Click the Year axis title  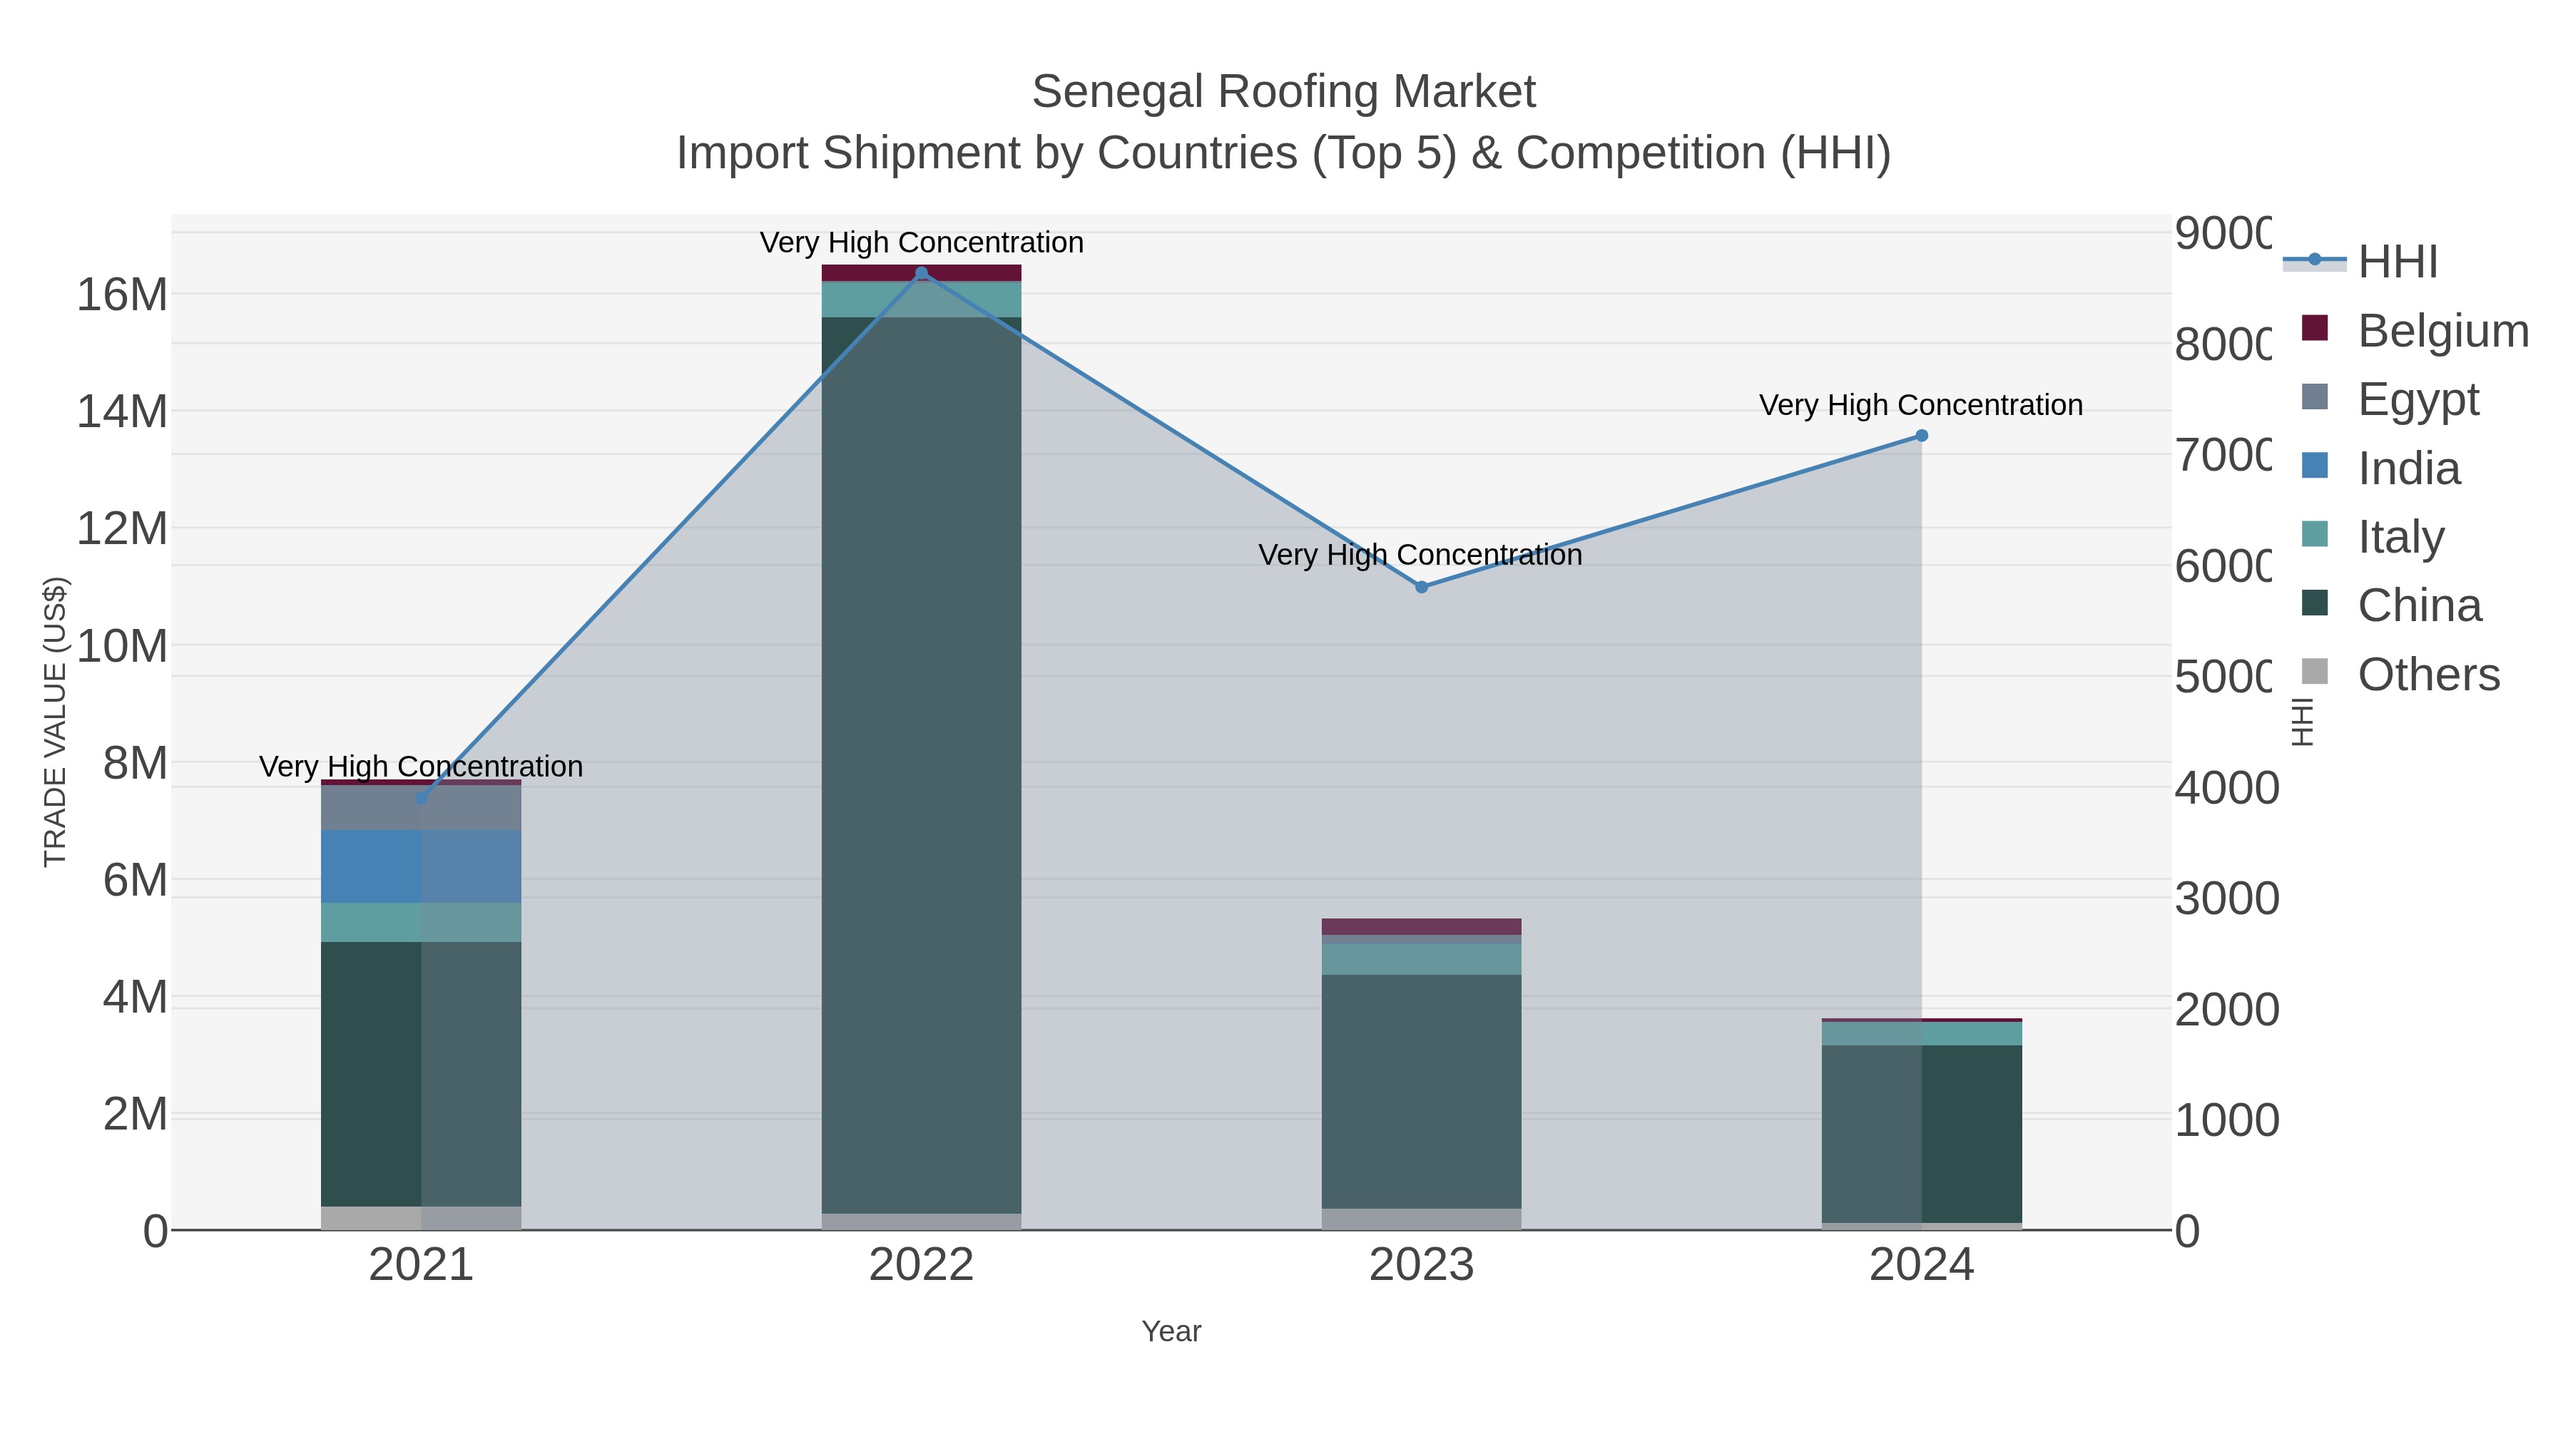(x=1171, y=1331)
